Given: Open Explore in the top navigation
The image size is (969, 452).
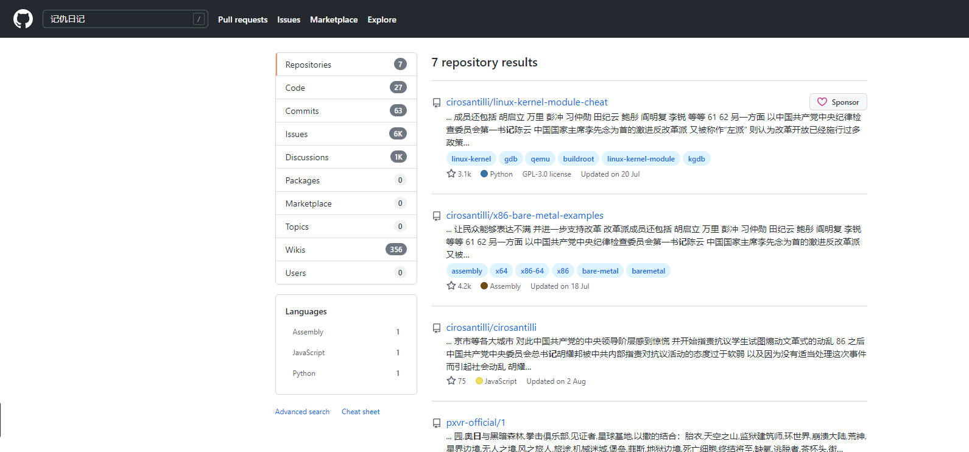Looking at the screenshot, I should tap(382, 19).
